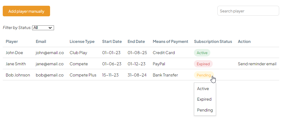The image size is (288, 126).
Task: Click the Start Date column header
Action: 112,41
